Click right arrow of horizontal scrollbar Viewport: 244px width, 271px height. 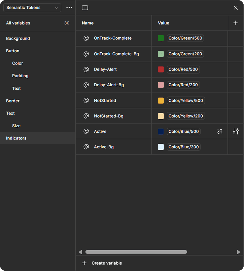[238, 252]
